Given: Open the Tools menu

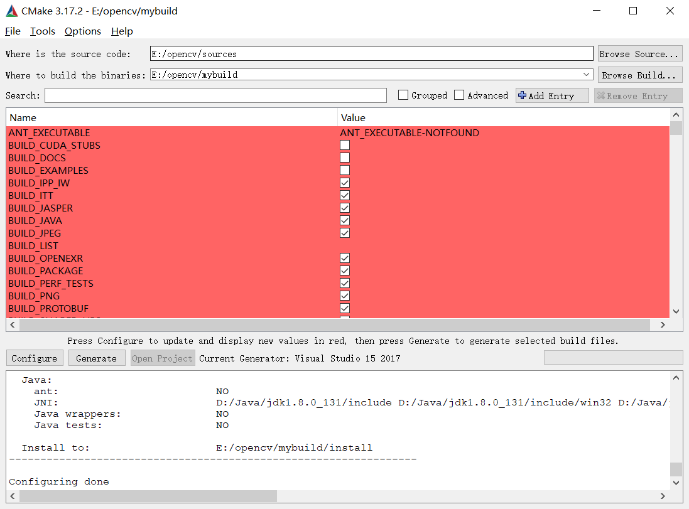Looking at the screenshot, I should pos(43,31).
